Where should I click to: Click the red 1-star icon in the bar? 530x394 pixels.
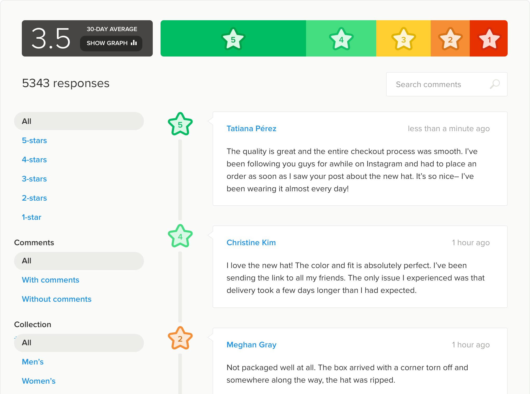pos(489,39)
